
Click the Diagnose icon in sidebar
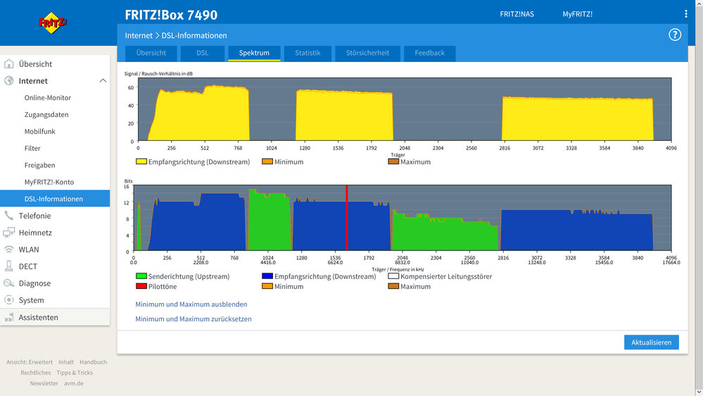[9, 283]
